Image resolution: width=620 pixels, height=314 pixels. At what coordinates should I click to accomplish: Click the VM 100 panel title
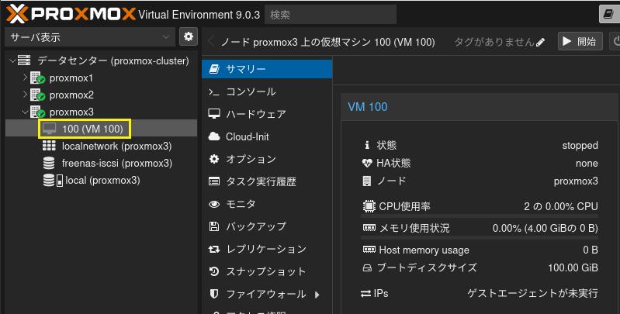click(368, 107)
